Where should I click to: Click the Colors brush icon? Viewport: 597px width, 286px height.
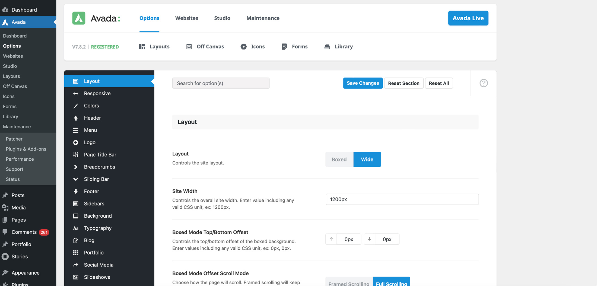pos(76,106)
